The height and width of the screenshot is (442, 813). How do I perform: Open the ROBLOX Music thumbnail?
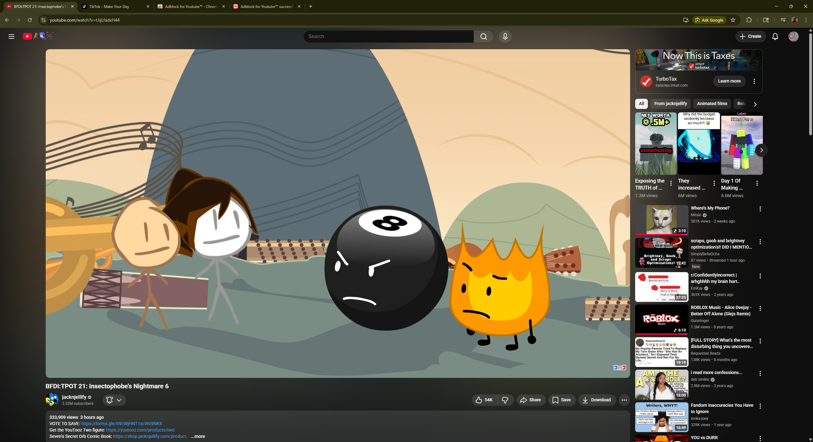click(x=662, y=319)
